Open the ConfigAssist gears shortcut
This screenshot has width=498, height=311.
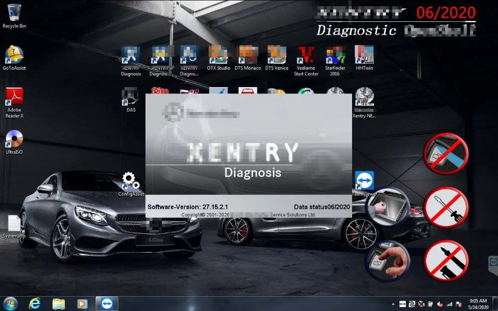(131, 184)
